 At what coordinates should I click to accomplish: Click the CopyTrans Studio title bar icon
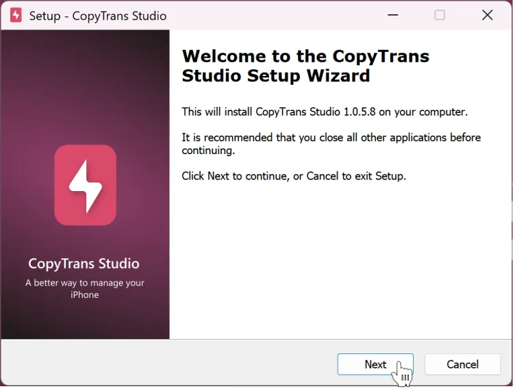[x=16, y=15]
